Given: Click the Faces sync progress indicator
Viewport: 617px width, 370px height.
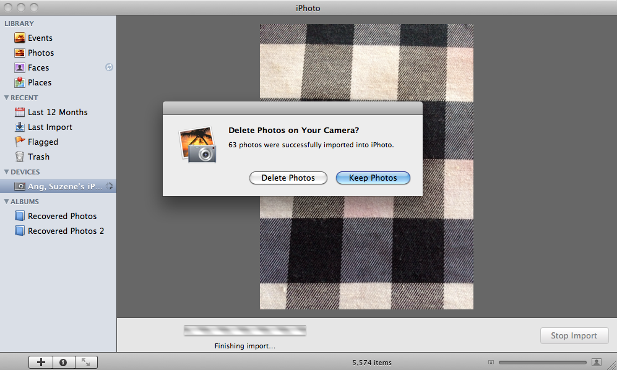Looking at the screenshot, I should point(109,67).
